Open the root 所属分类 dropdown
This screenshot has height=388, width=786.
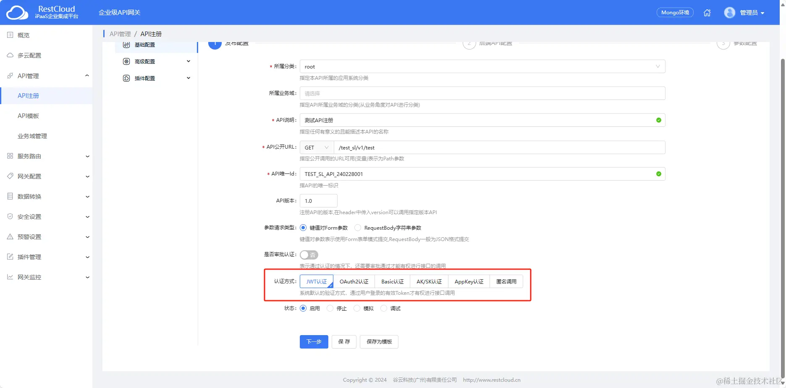[481, 66]
